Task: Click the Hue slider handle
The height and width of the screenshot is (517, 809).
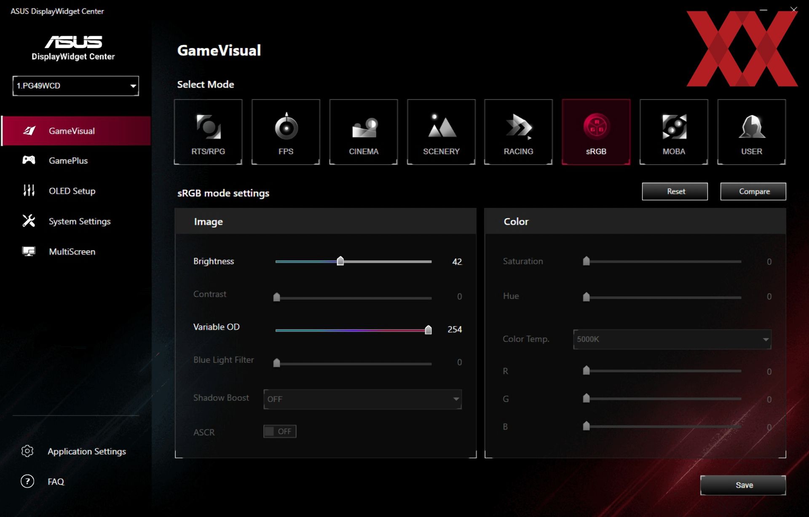Action: (x=586, y=297)
